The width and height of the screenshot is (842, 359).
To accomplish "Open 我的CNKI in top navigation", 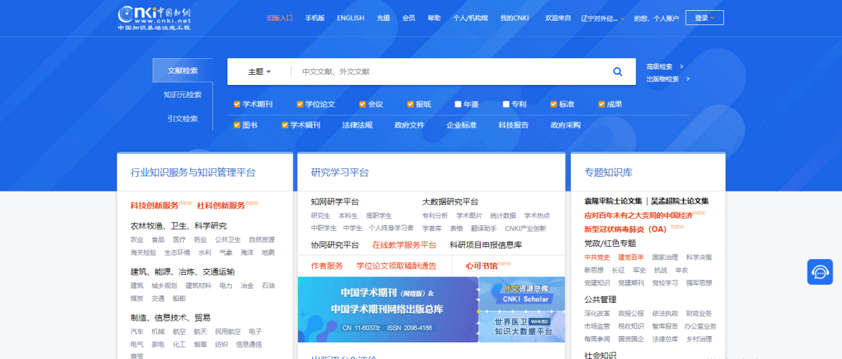I will pyautogui.click(x=515, y=18).
